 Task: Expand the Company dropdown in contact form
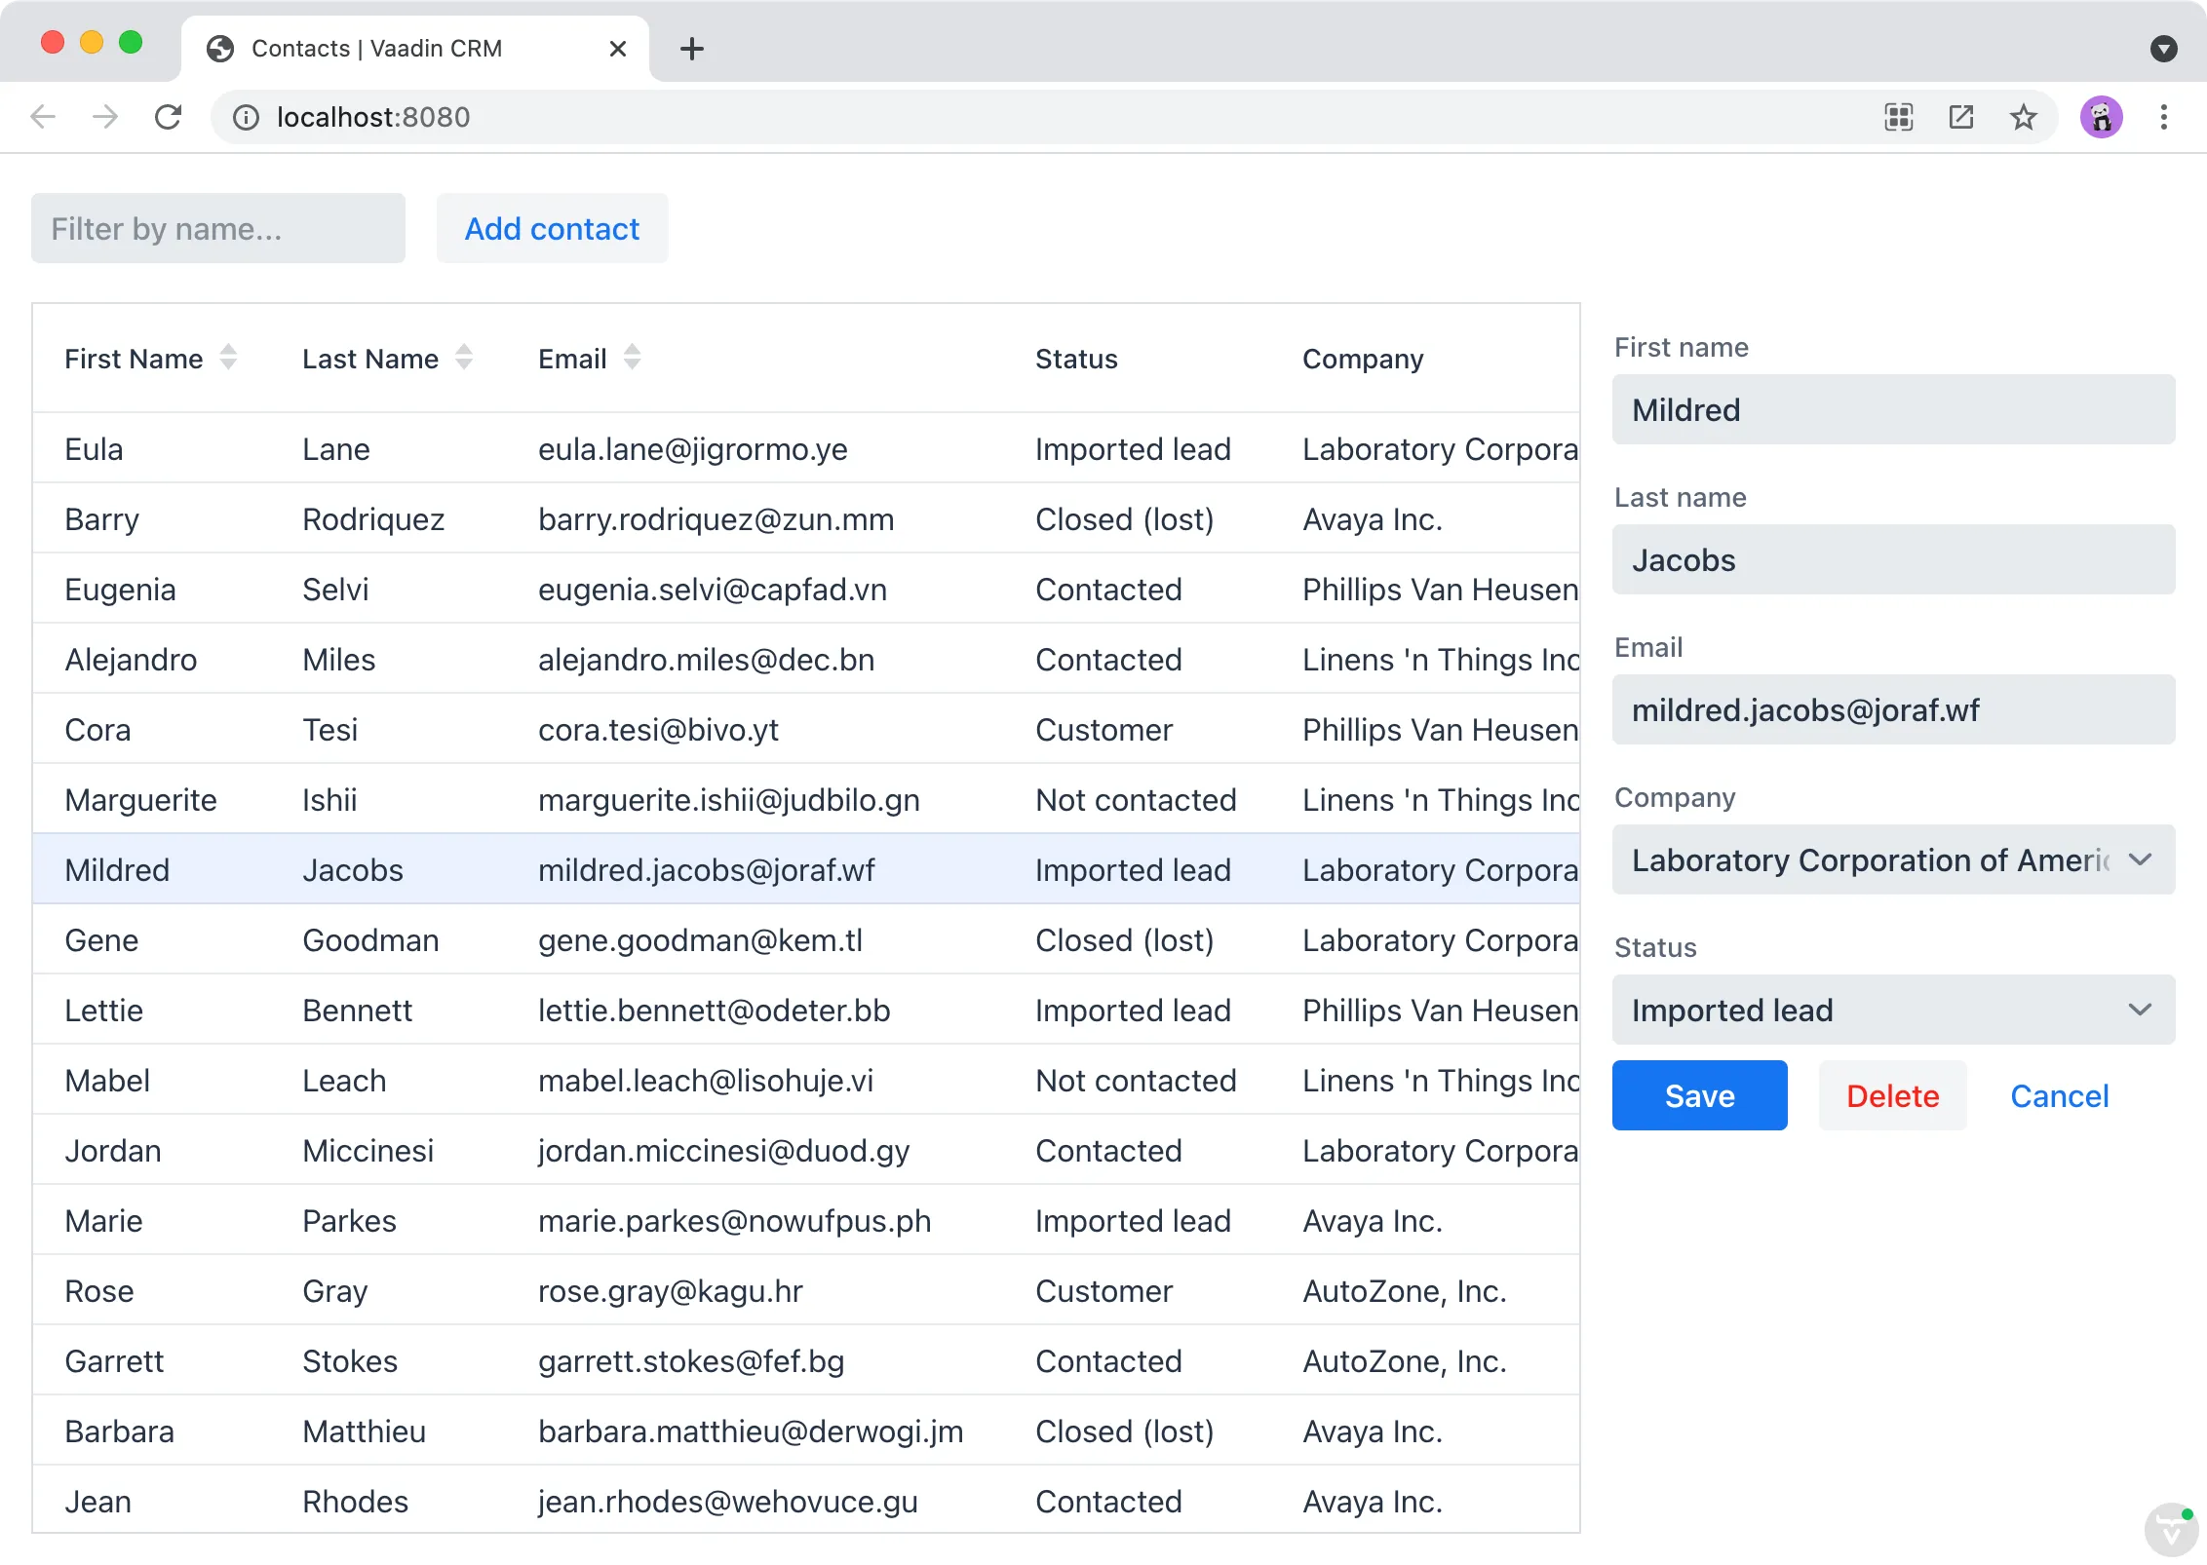tap(2141, 860)
